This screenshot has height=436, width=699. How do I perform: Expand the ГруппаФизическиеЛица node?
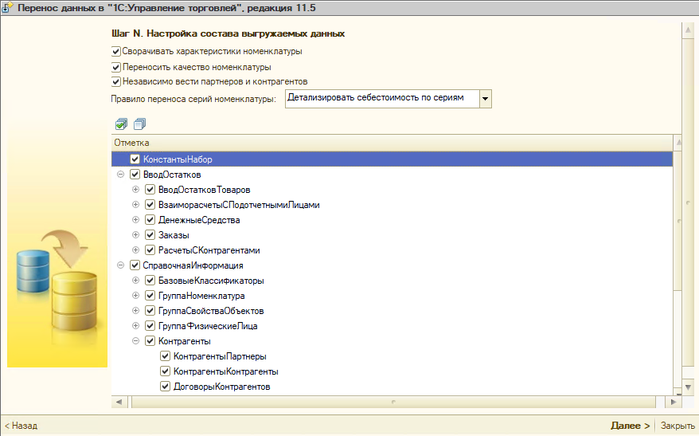tap(135, 326)
